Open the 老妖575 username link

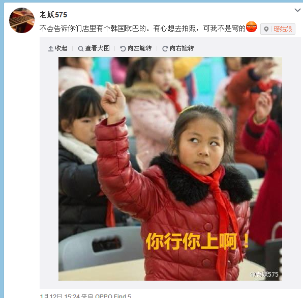(x=53, y=15)
